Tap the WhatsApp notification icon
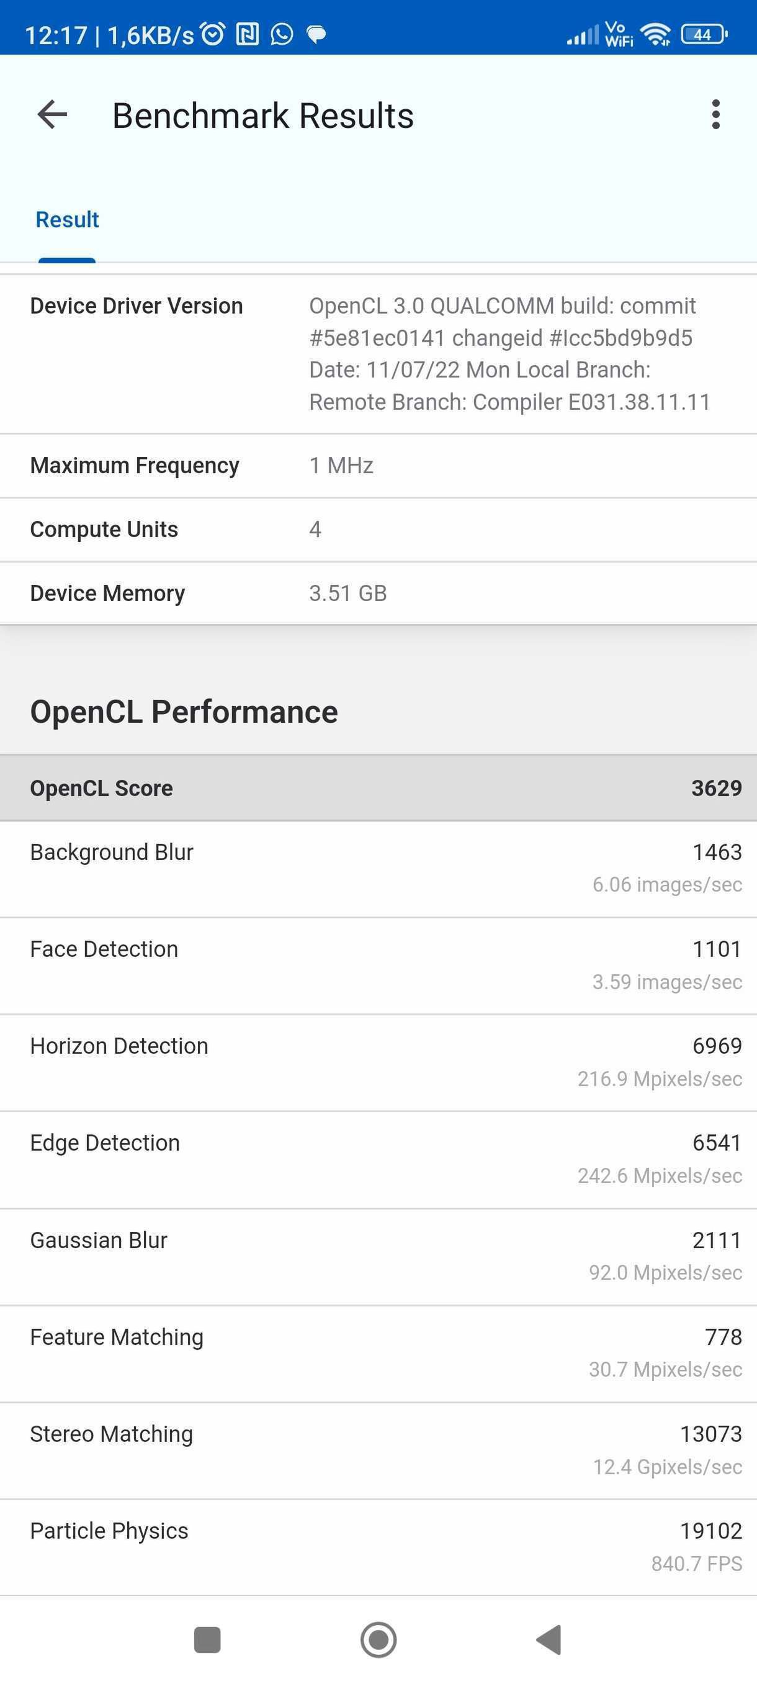 pos(282,34)
